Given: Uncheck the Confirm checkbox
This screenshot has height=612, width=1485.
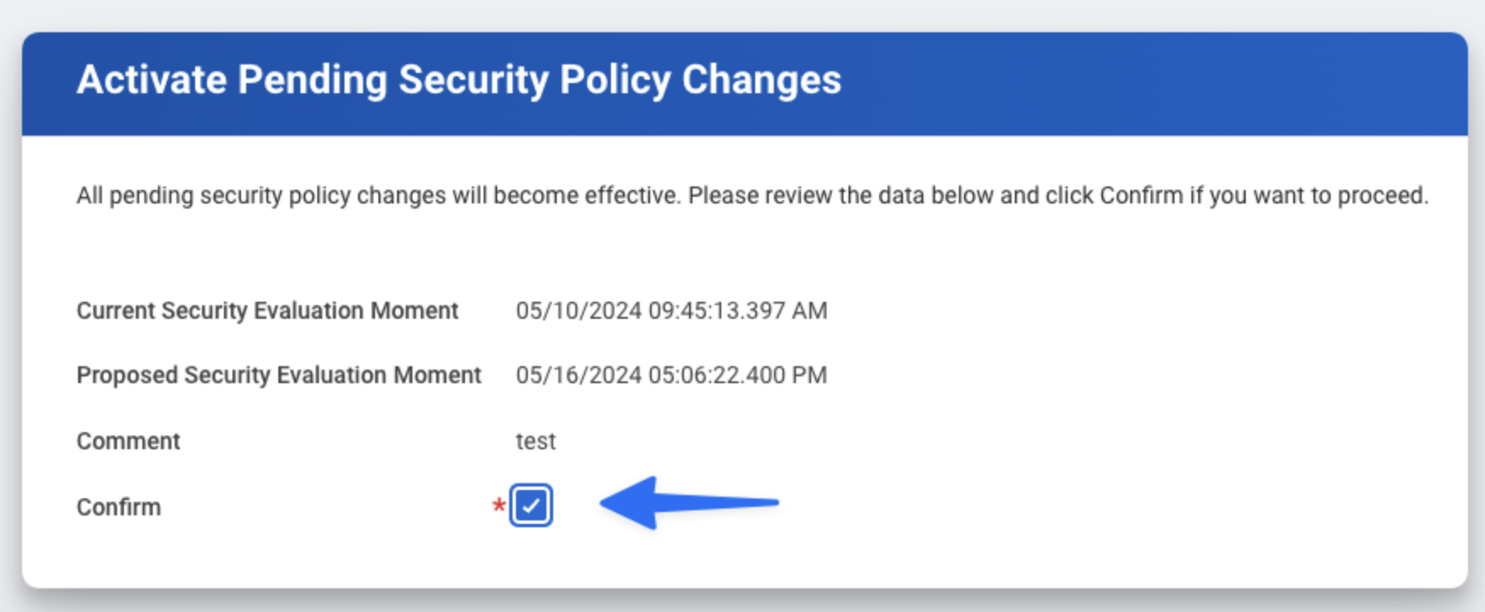Looking at the screenshot, I should [x=531, y=506].
